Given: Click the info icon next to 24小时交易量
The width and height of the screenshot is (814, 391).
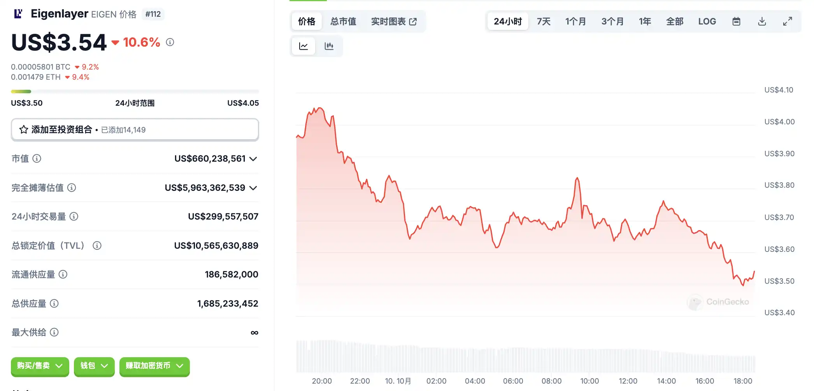Looking at the screenshot, I should (74, 216).
